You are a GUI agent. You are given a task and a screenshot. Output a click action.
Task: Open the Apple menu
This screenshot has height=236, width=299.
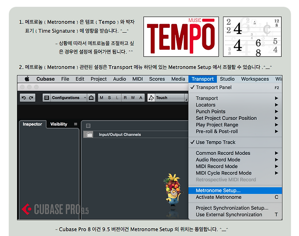27,79
